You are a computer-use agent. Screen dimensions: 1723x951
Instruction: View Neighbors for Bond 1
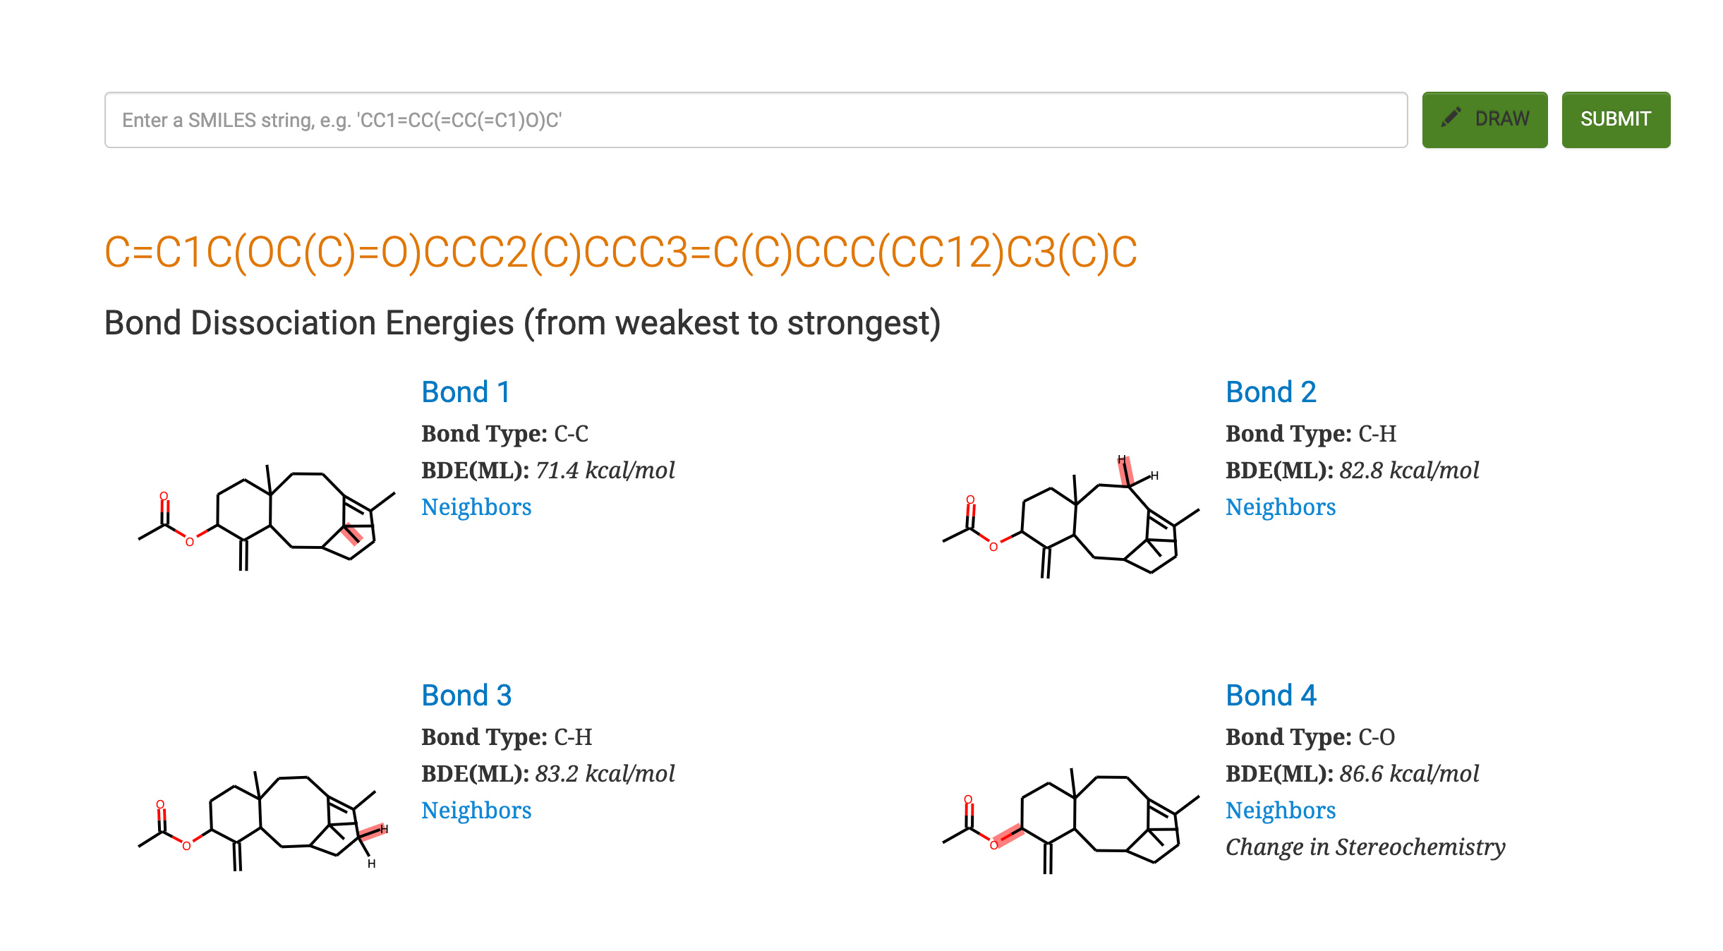tap(476, 507)
